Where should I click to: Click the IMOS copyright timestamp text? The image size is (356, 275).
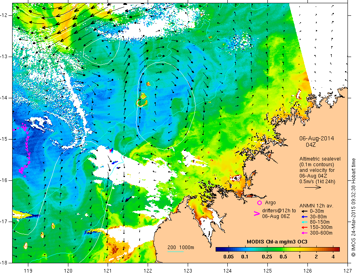click(353, 208)
